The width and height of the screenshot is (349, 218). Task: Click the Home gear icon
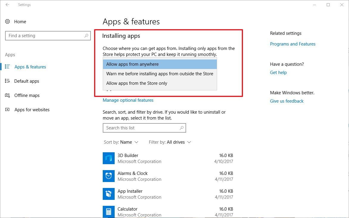tap(8, 22)
